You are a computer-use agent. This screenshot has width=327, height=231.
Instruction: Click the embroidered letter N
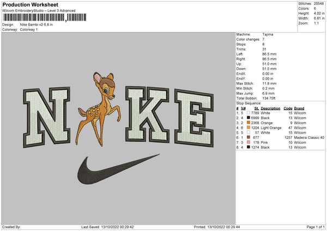[x=46, y=117]
